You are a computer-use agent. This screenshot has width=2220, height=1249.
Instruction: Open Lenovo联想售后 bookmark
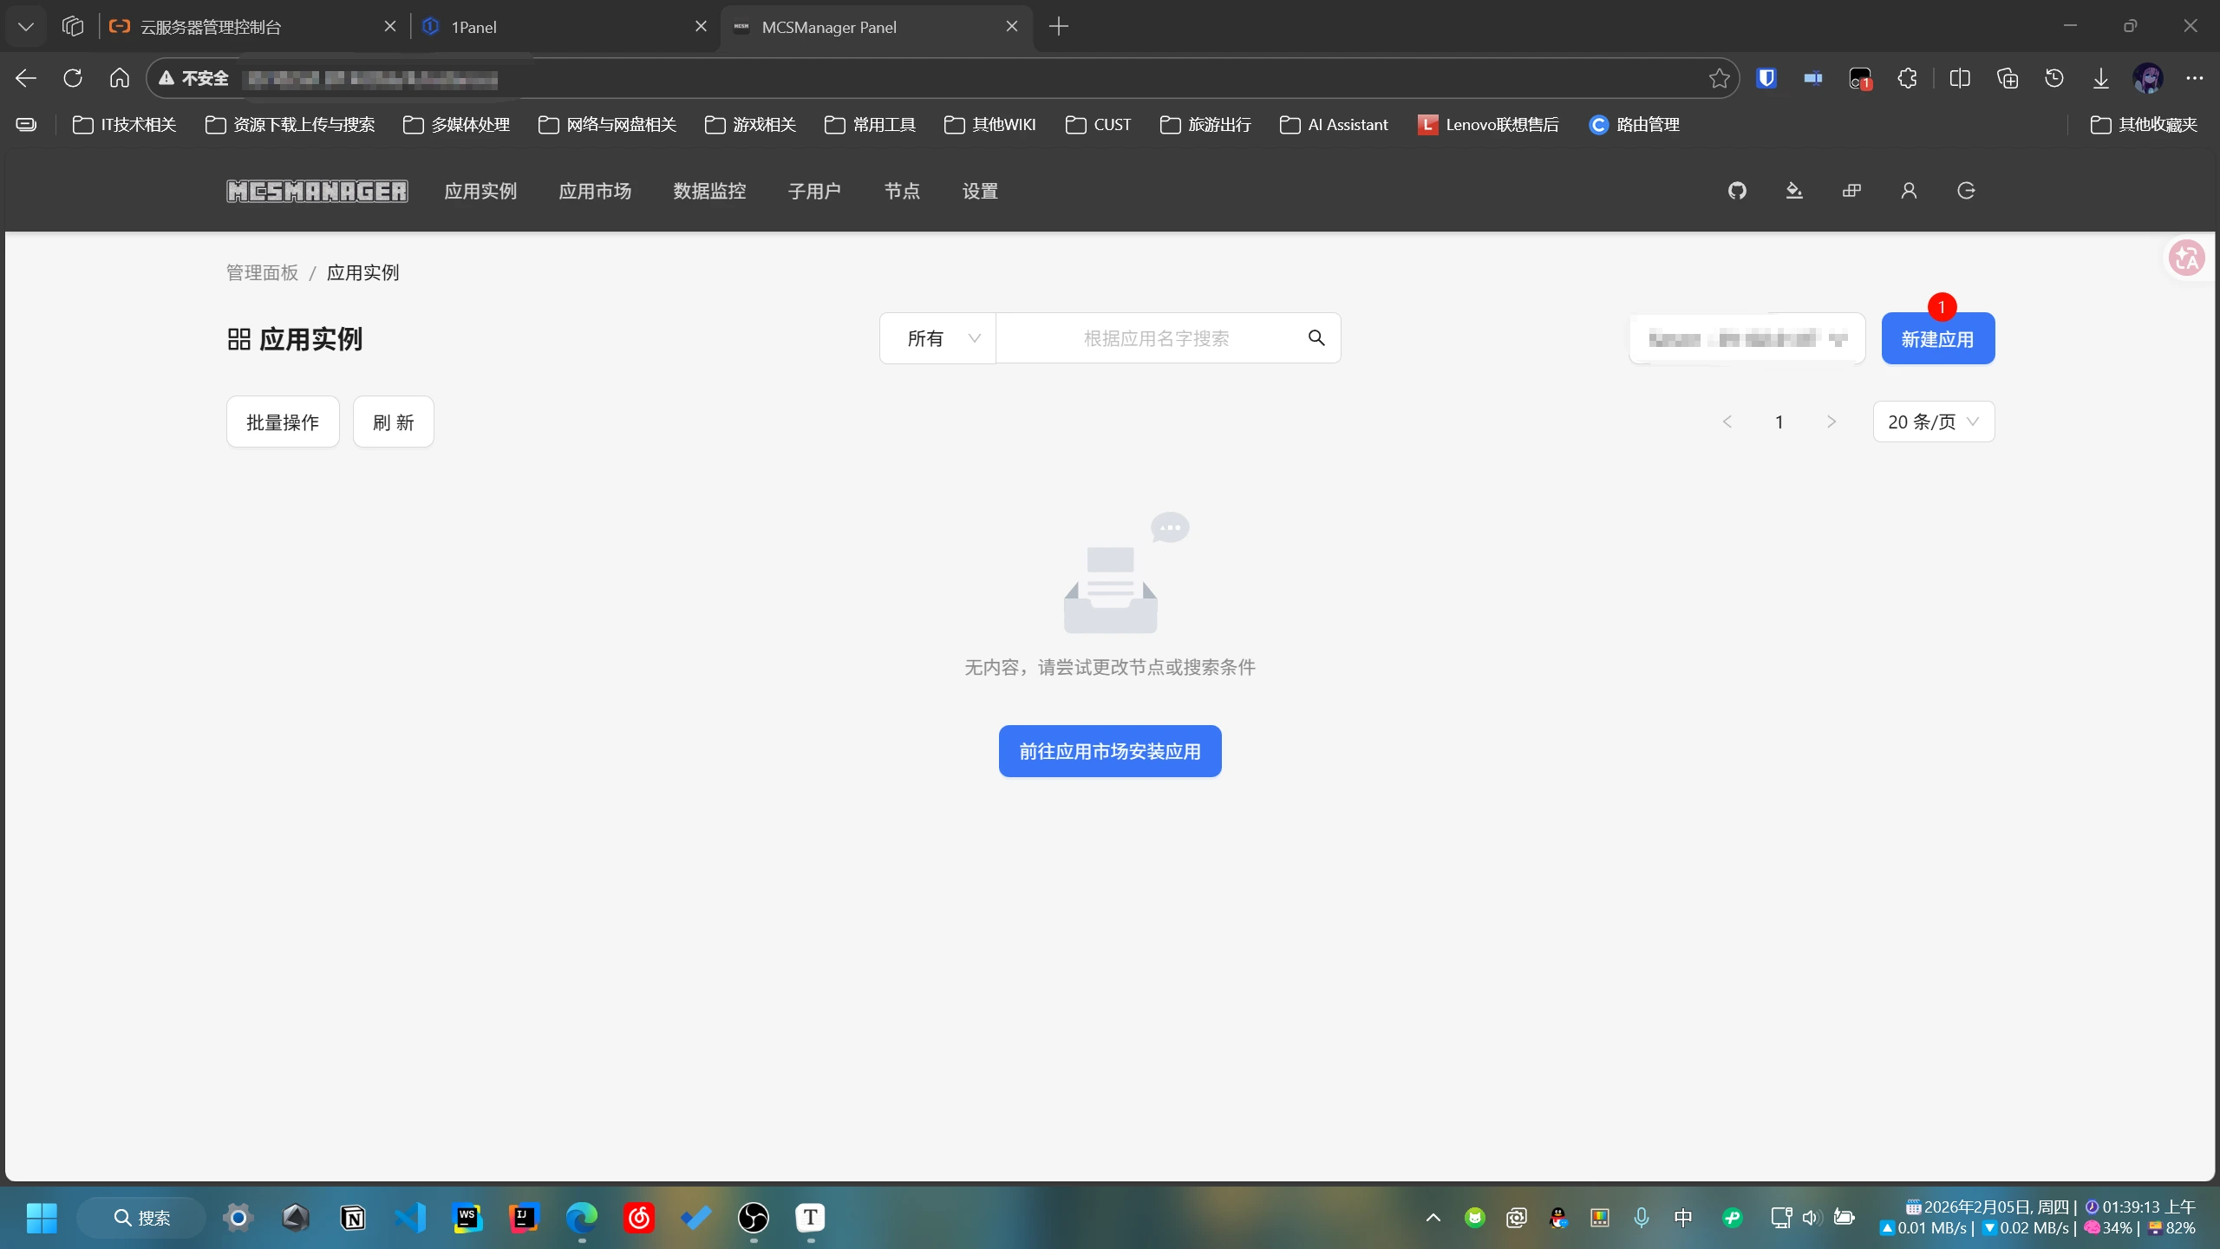(1488, 125)
